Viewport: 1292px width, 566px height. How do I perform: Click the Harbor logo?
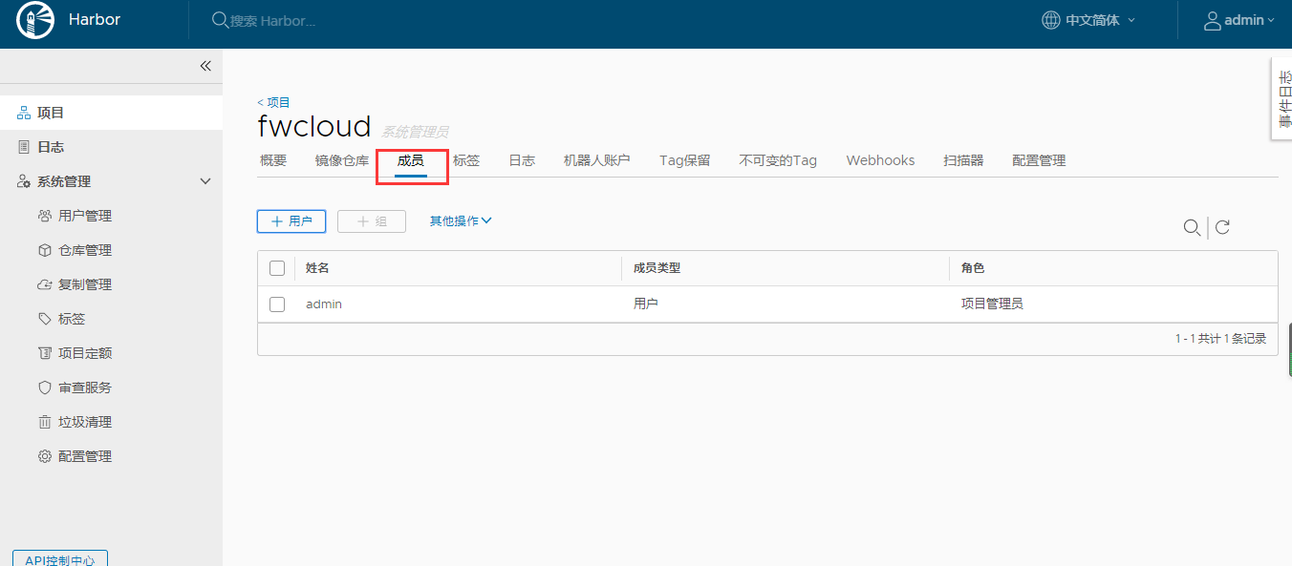34,19
